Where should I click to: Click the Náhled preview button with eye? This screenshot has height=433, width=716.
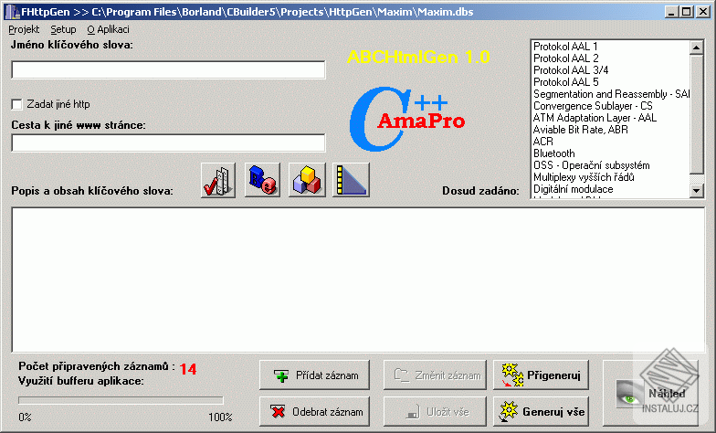[x=650, y=393]
